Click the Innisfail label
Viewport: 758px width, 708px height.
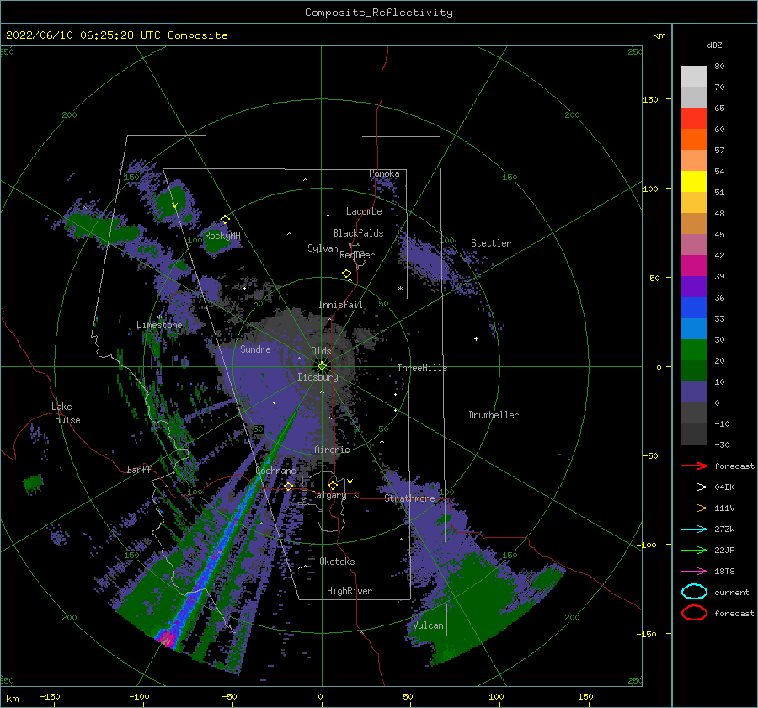(340, 305)
